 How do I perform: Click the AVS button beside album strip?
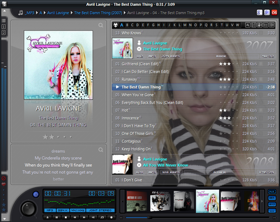point(272,204)
